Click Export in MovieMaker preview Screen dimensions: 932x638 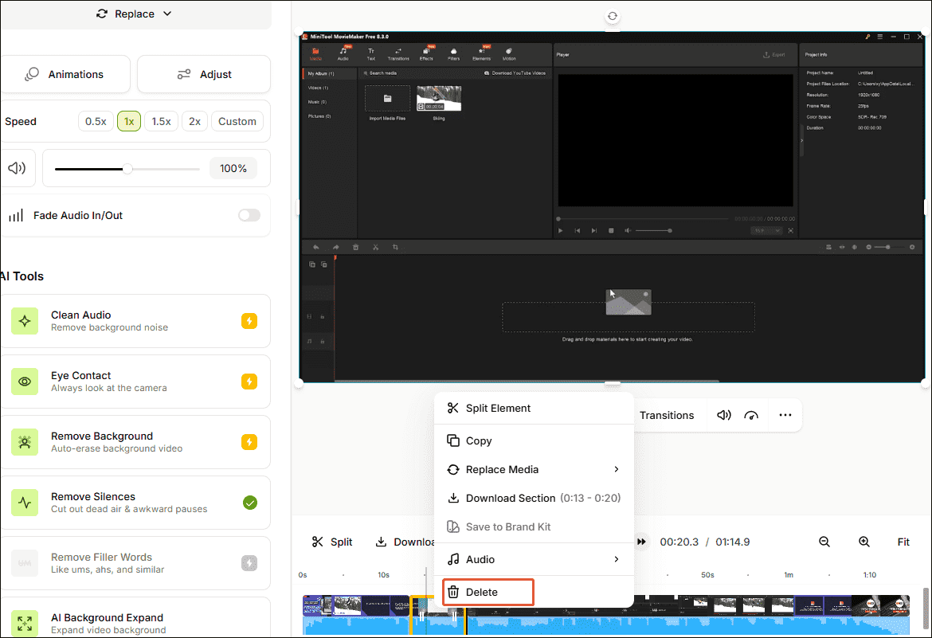[774, 55]
